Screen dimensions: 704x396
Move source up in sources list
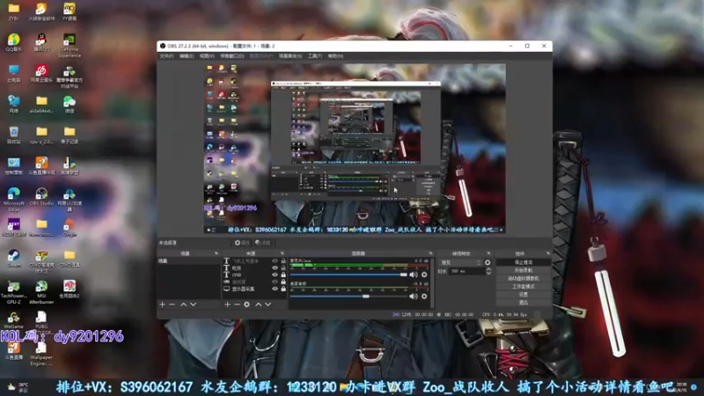click(x=258, y=304)
